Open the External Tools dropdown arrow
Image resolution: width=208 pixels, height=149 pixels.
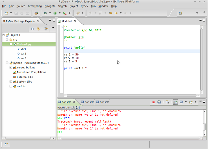[69, 13]
